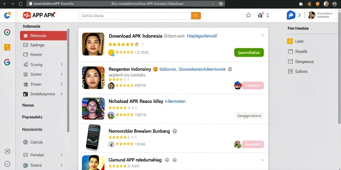Click the settings gear at sidebar bottom

[7, 164]
